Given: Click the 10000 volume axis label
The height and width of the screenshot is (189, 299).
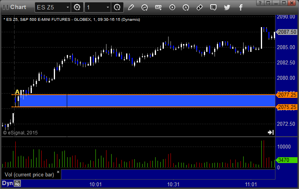Looking at the screenshot, I should pos(284,147).
